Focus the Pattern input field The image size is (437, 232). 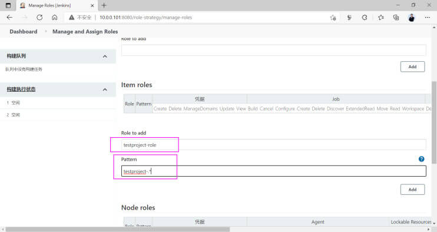point(274,171)
